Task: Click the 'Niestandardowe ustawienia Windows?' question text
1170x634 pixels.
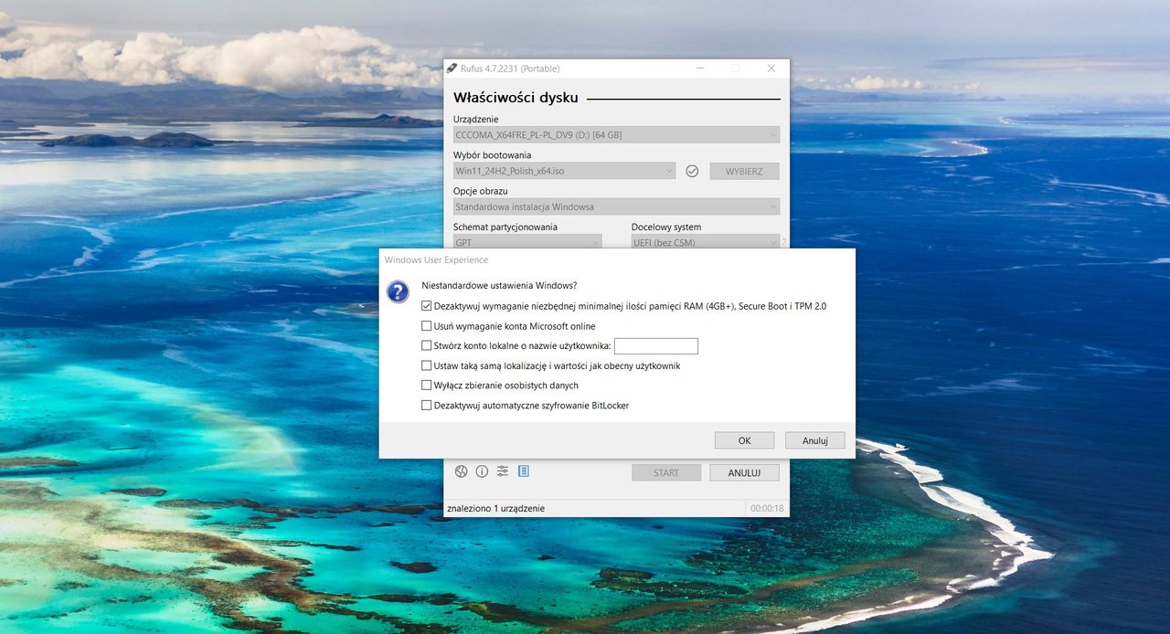Action: pyautogui.click(x=499, y=286)
